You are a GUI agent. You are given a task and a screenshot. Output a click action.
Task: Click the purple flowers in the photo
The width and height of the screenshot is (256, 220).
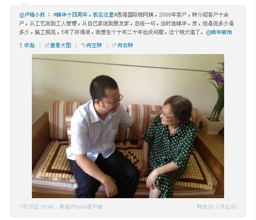pyautogui.click(x=216, y=77)
